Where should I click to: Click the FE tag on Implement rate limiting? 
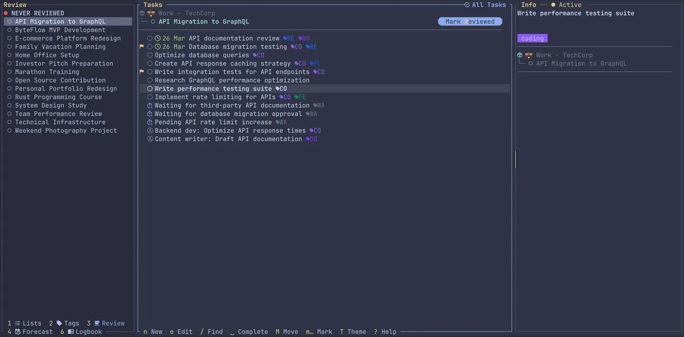click(x=300, y=97)
